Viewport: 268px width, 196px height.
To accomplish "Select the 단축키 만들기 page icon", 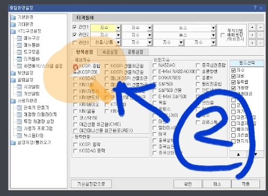I will click(19, 108).
